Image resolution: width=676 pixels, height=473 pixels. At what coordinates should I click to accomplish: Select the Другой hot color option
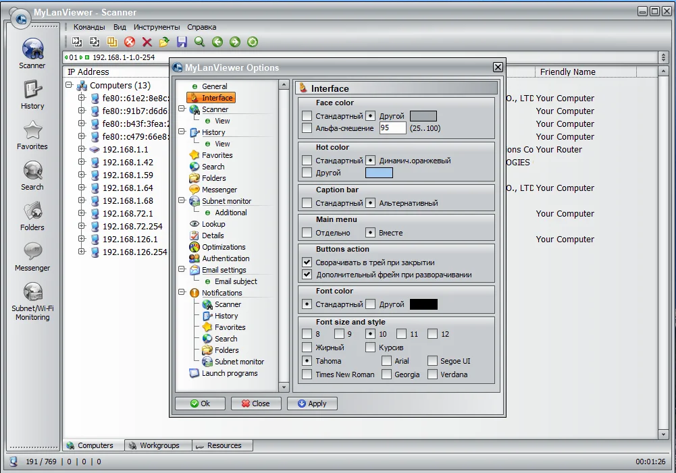307,173
